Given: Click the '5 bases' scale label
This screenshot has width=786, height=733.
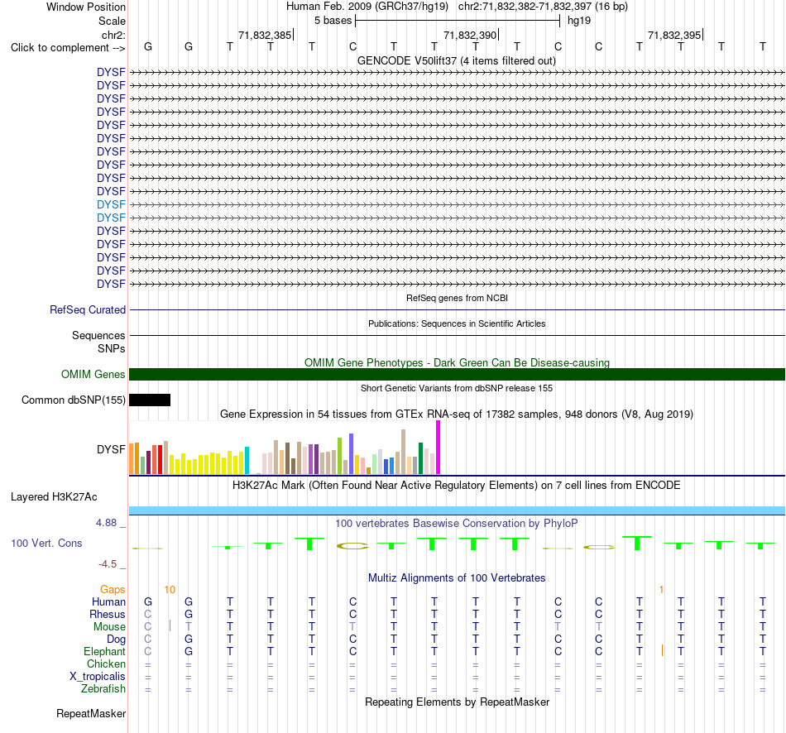Looking at the screenshot, I should (333, 21).
